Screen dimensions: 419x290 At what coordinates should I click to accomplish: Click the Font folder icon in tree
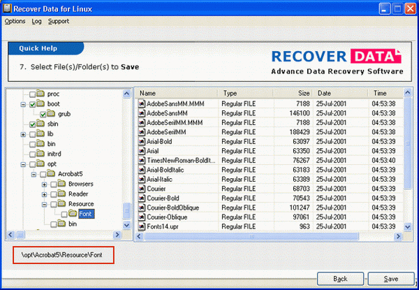[x=73, y=214]
